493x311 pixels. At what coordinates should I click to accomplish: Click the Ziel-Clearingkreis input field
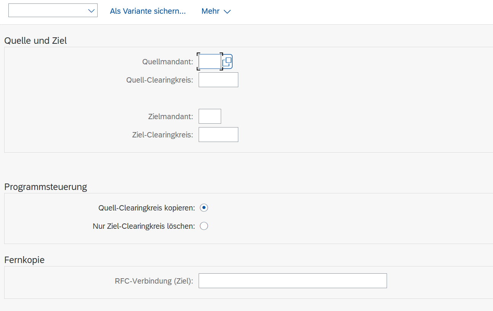click(x=218, y=135)
